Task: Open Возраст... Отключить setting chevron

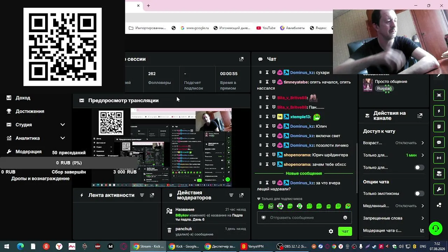Action: click(422, 143)
